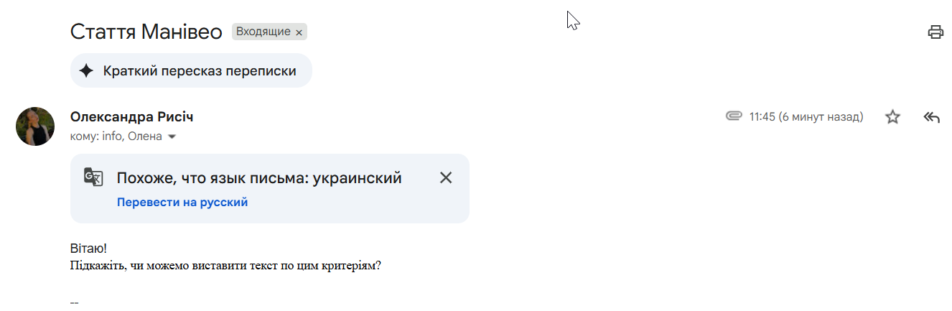Image resolution: width=952 pixels, height=311 pixels.
Task: Click the "Вітаю!" greeting text
Action: [88, 249]
